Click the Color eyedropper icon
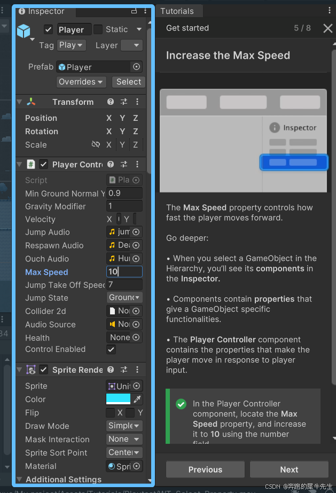336x493 pixels. [137, 399]
